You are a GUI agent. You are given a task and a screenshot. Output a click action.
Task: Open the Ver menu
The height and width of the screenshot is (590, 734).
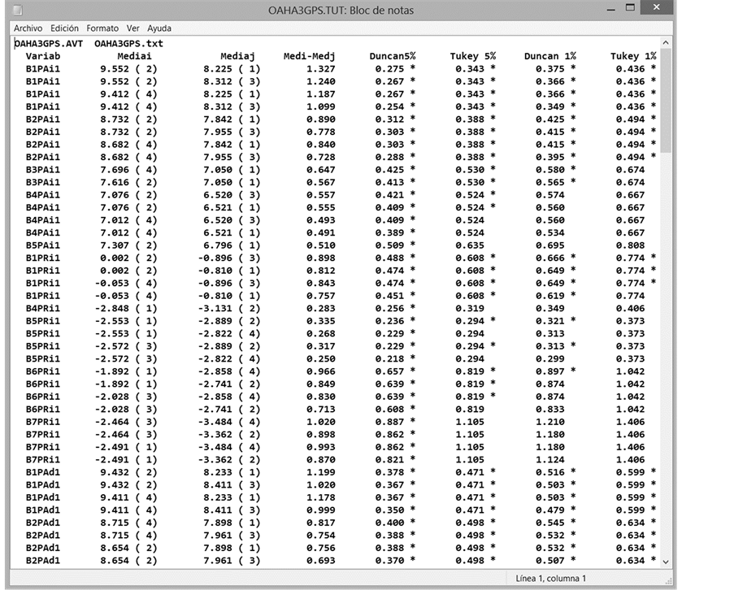coord(133,28)
